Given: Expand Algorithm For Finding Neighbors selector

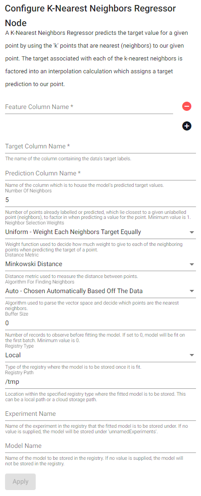Looking at the screenshot, I should click(101, 291).
